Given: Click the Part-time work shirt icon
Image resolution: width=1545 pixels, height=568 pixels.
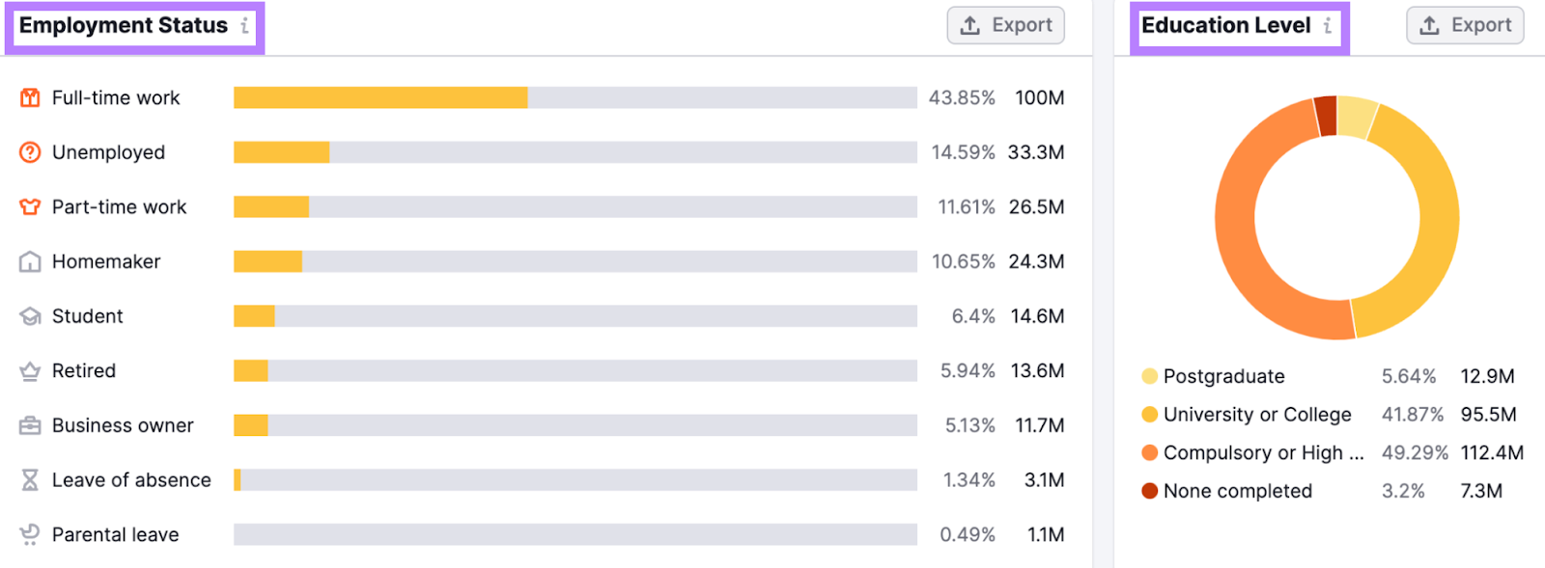Looking at the screenshot, I should click(30, 206).
